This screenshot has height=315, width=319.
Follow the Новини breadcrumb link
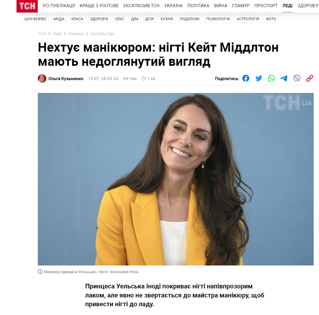coord(76,34)
